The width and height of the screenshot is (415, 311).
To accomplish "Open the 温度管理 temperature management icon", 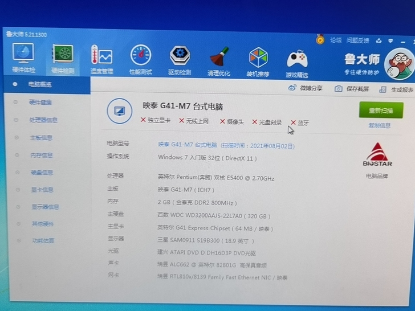I will pos(102,59).
